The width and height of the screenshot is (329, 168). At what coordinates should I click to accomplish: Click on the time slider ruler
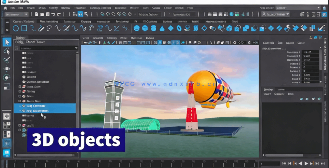[x=132, y=163]
